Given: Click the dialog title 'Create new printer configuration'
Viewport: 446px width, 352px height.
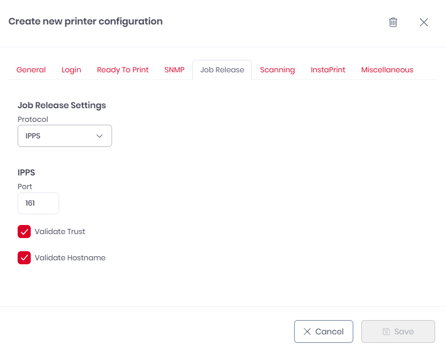Looking at the screenshot, I should coord(85,22).
